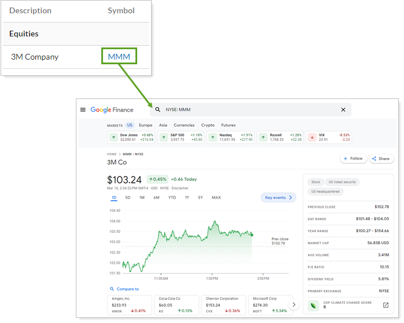
Task: Switch to the Europe markets tab
Action: [x=145, y=125]
